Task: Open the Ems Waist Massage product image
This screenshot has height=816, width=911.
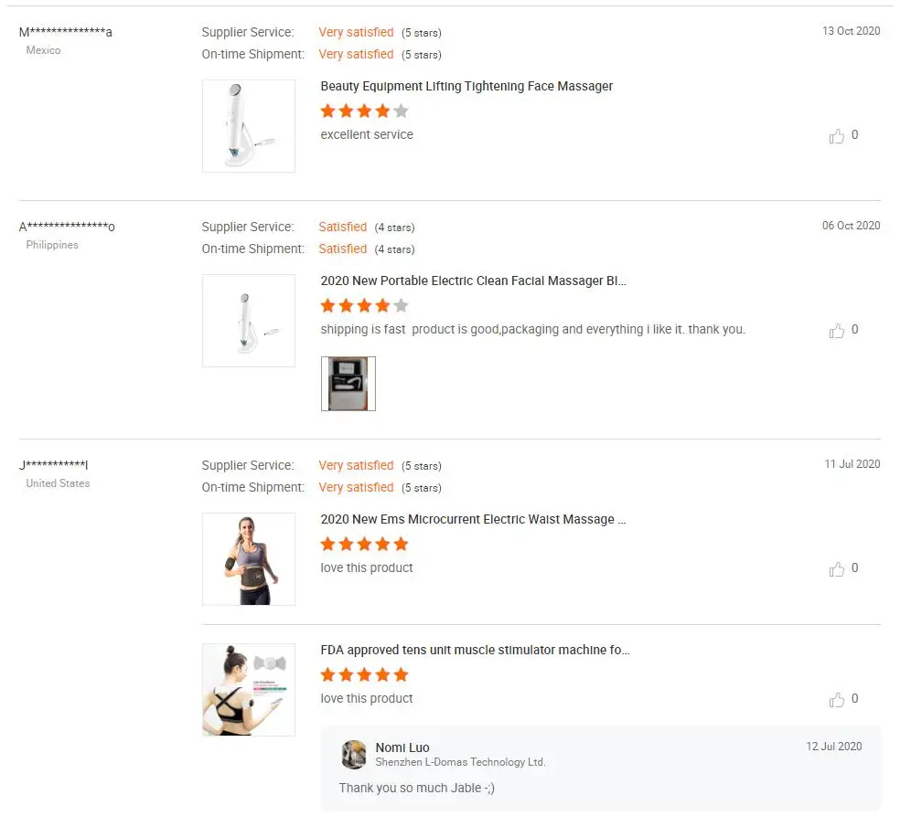Action: click(249, 559)
